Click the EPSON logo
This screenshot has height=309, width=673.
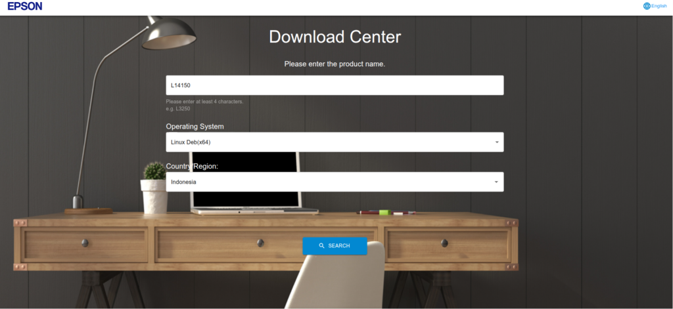(25, 7)
